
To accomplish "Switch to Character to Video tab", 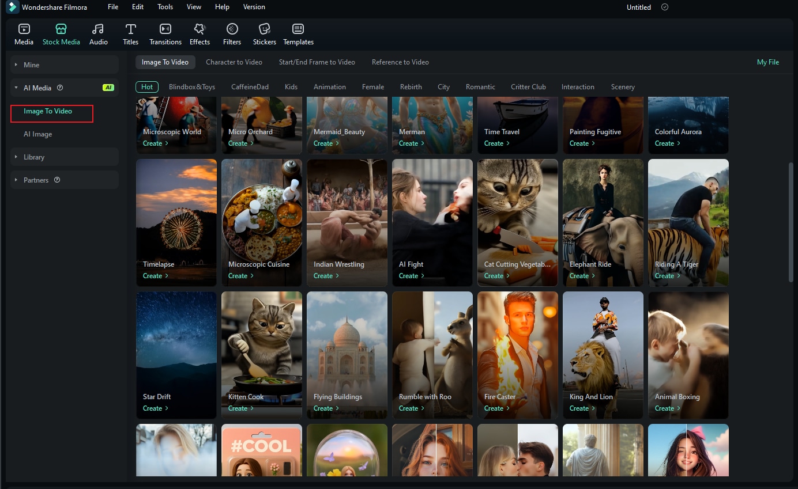I will [234, 62].
